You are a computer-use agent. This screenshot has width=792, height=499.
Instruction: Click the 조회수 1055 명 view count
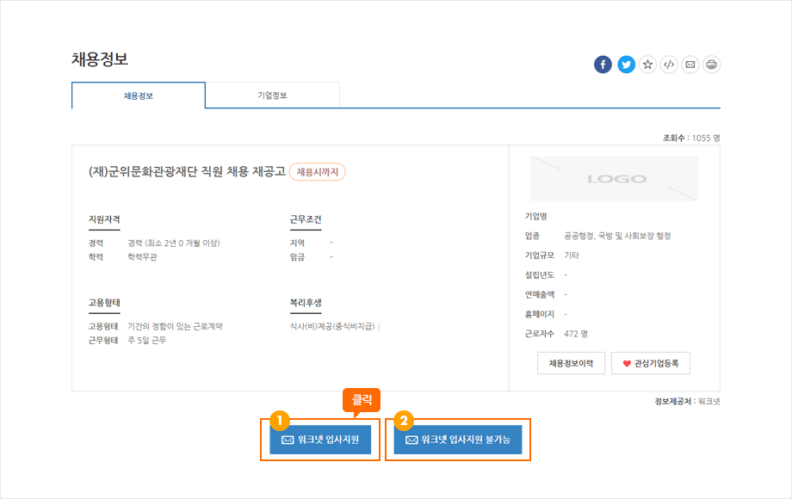(690, 138)
